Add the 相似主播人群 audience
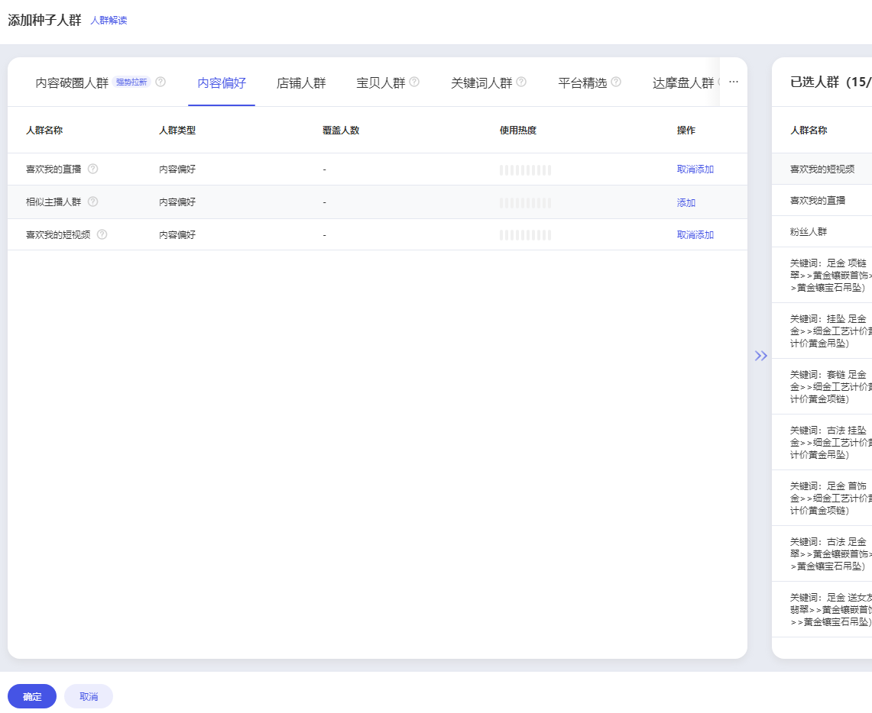 (686, 203)
